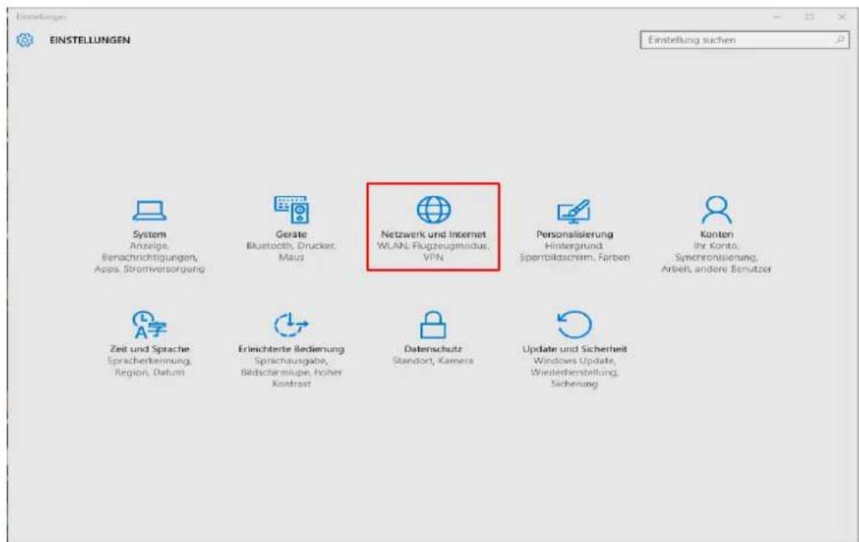Screen dimensions: 859x542
Task: Open the Update und Sicherheit arrow icon
Action: 574,325
